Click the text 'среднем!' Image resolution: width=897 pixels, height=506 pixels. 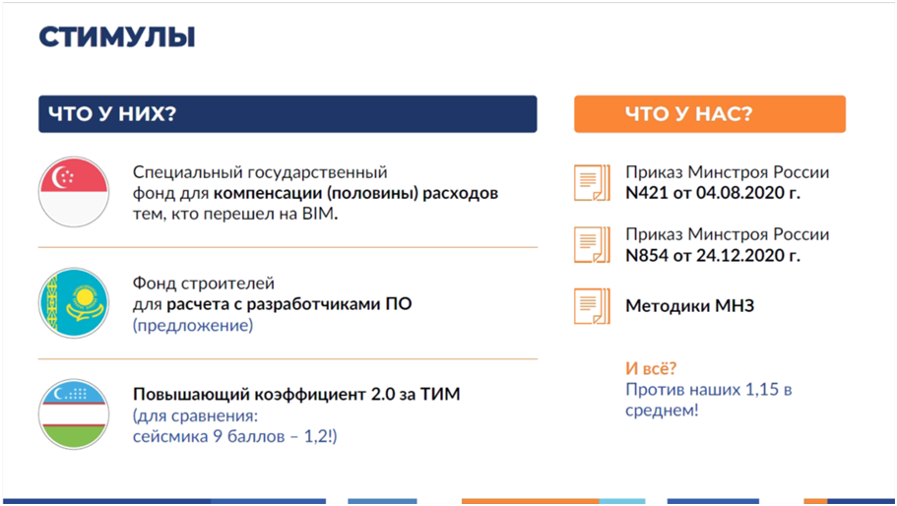click(x=662, y=411)
